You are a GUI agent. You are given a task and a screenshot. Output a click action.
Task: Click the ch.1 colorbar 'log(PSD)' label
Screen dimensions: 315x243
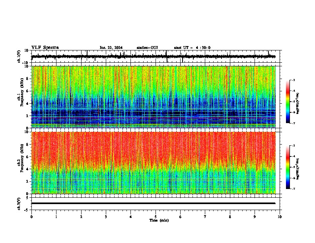click(298, 104)
